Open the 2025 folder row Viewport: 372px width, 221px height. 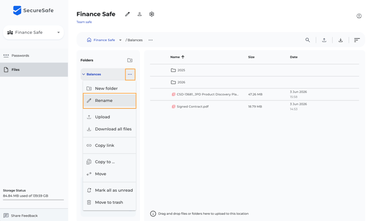(x=254, y=70)
